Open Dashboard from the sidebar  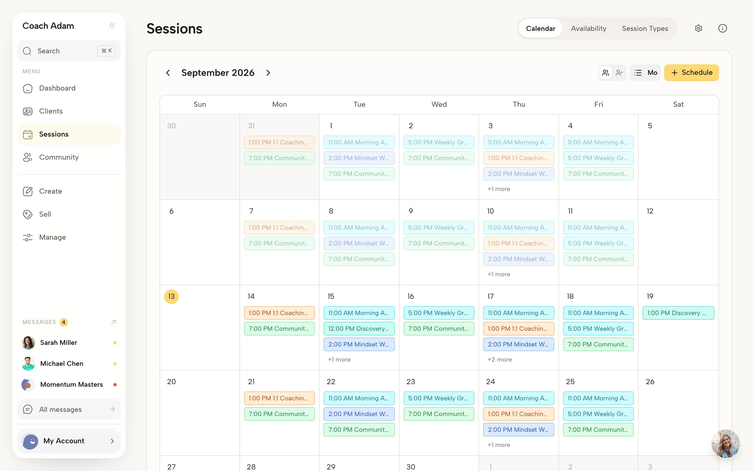point(69,88)
